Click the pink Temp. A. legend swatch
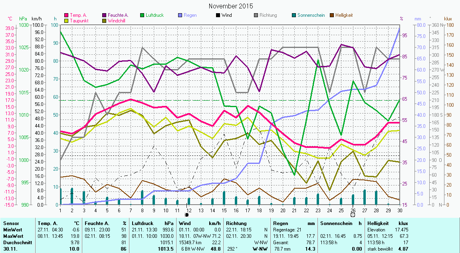The image size is (460, 253). pos(66,15)
